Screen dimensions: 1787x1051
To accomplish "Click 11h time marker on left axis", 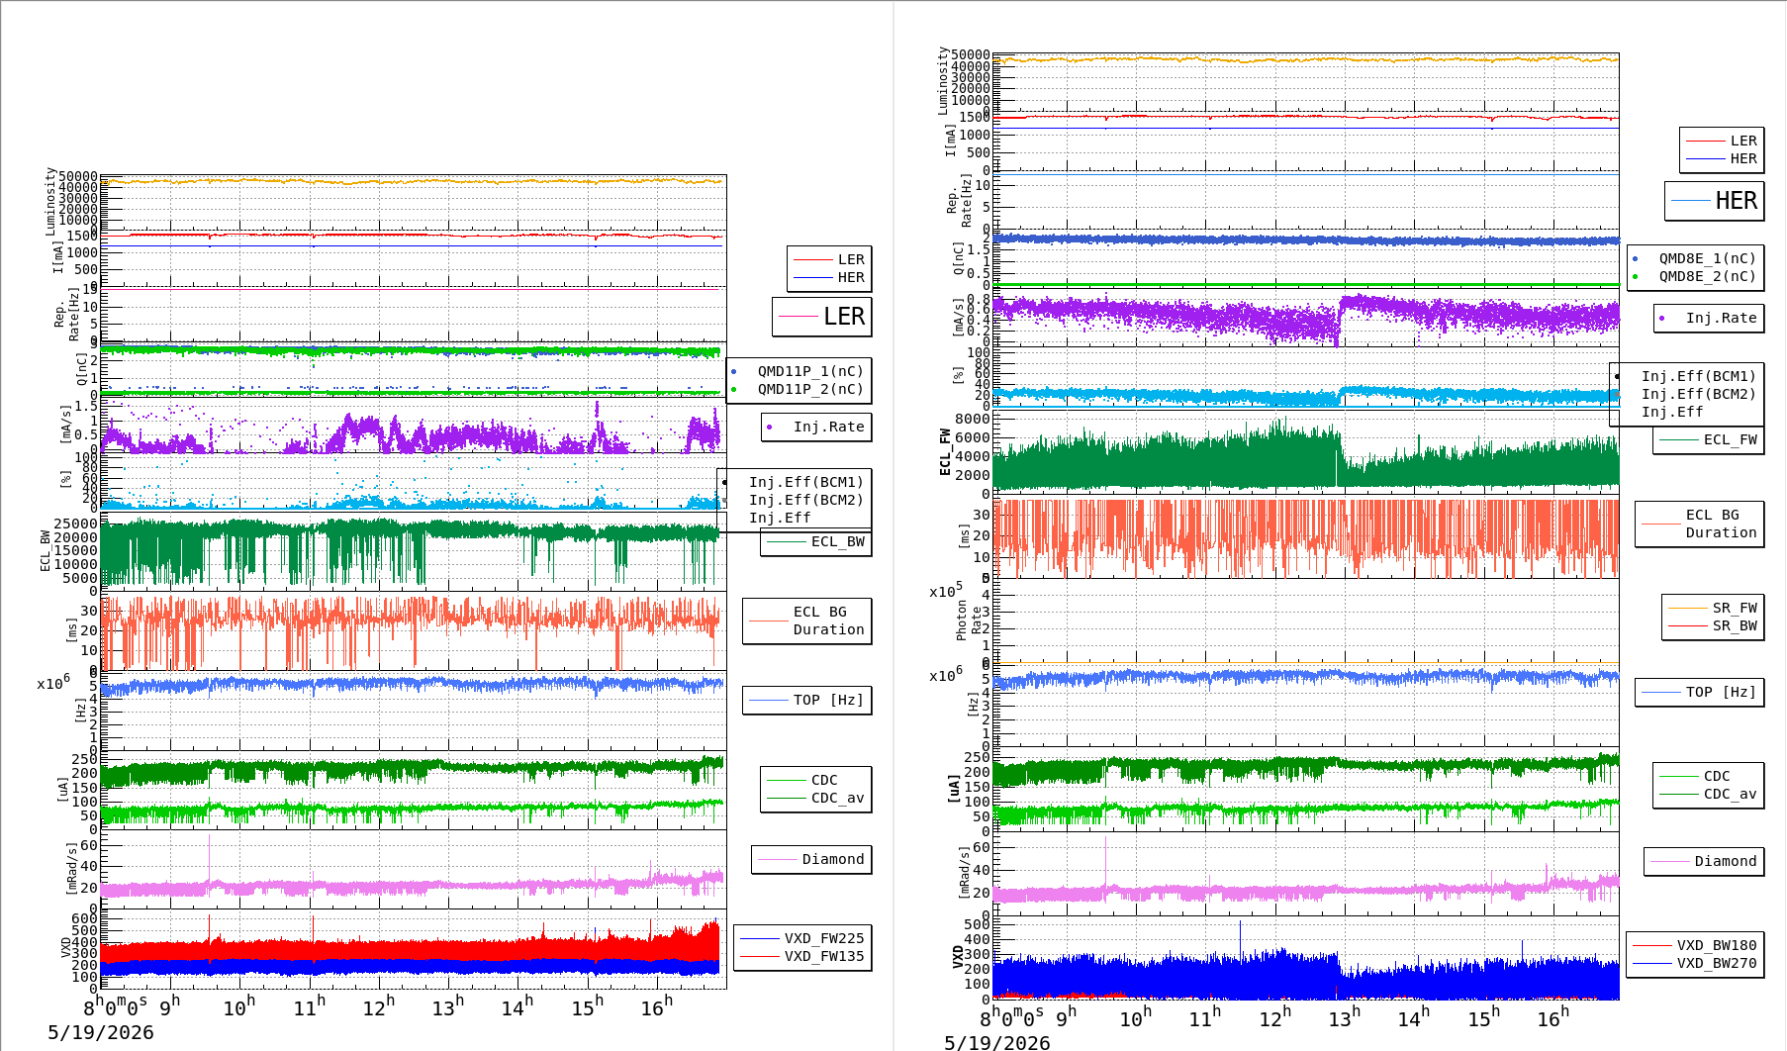I will (309, 1007).
